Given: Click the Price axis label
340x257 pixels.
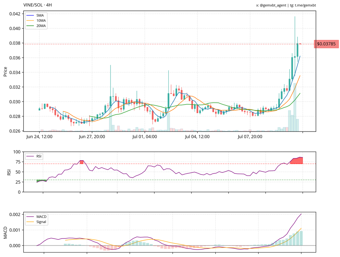Looking at the screenshot, I should click(5, 72).
